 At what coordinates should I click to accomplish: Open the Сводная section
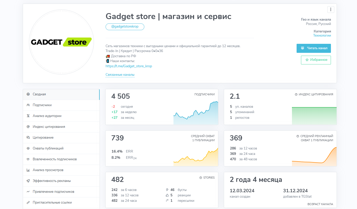61,94
